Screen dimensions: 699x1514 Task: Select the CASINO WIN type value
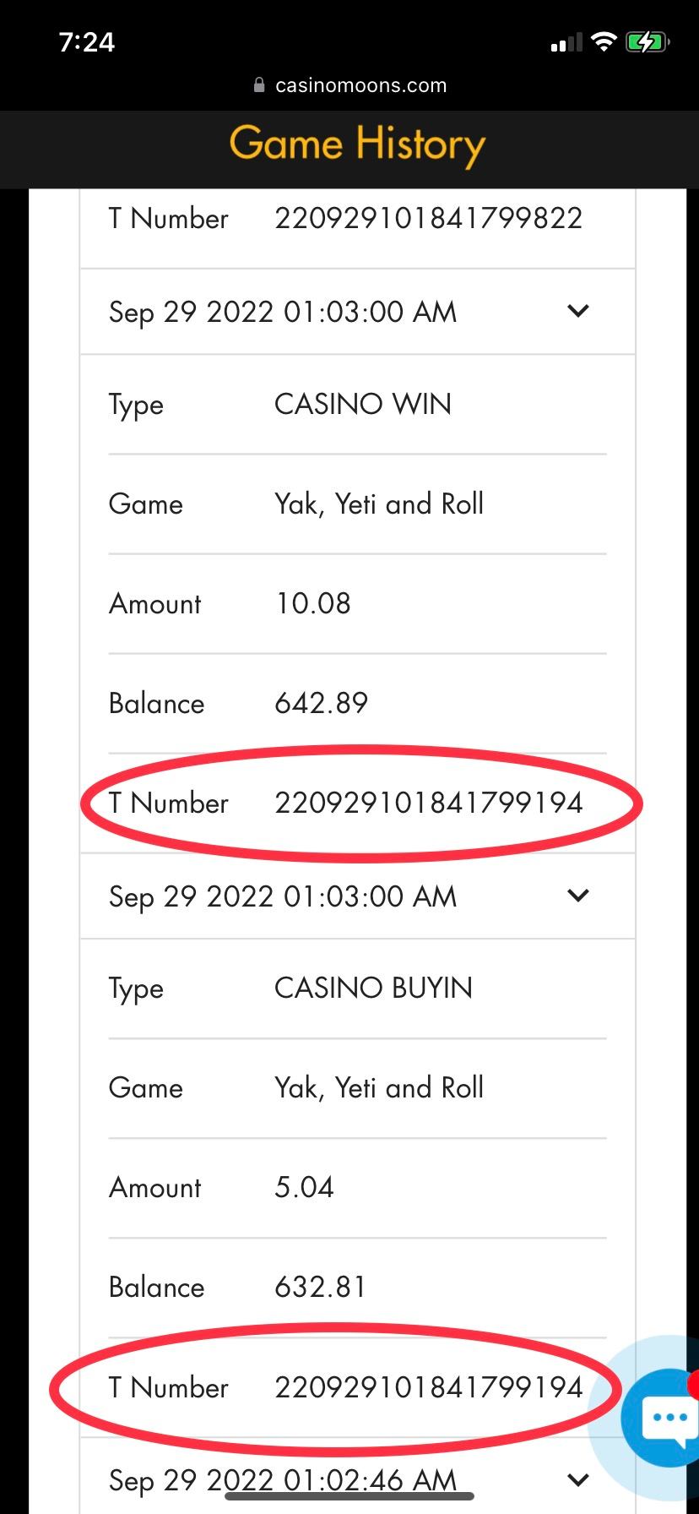tap(363, 405)
